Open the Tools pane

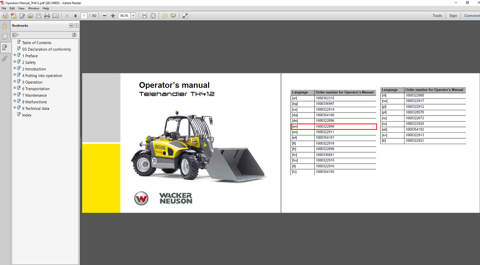tap(437, 16)
